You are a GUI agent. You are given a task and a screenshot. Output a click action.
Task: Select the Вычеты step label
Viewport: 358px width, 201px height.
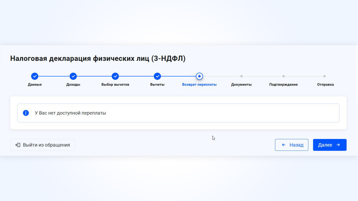click(x=157, y=85)
